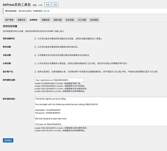Click the 默认论坛状态 notice banner
The image size is (167, 151).
click(x=85, y=11)
